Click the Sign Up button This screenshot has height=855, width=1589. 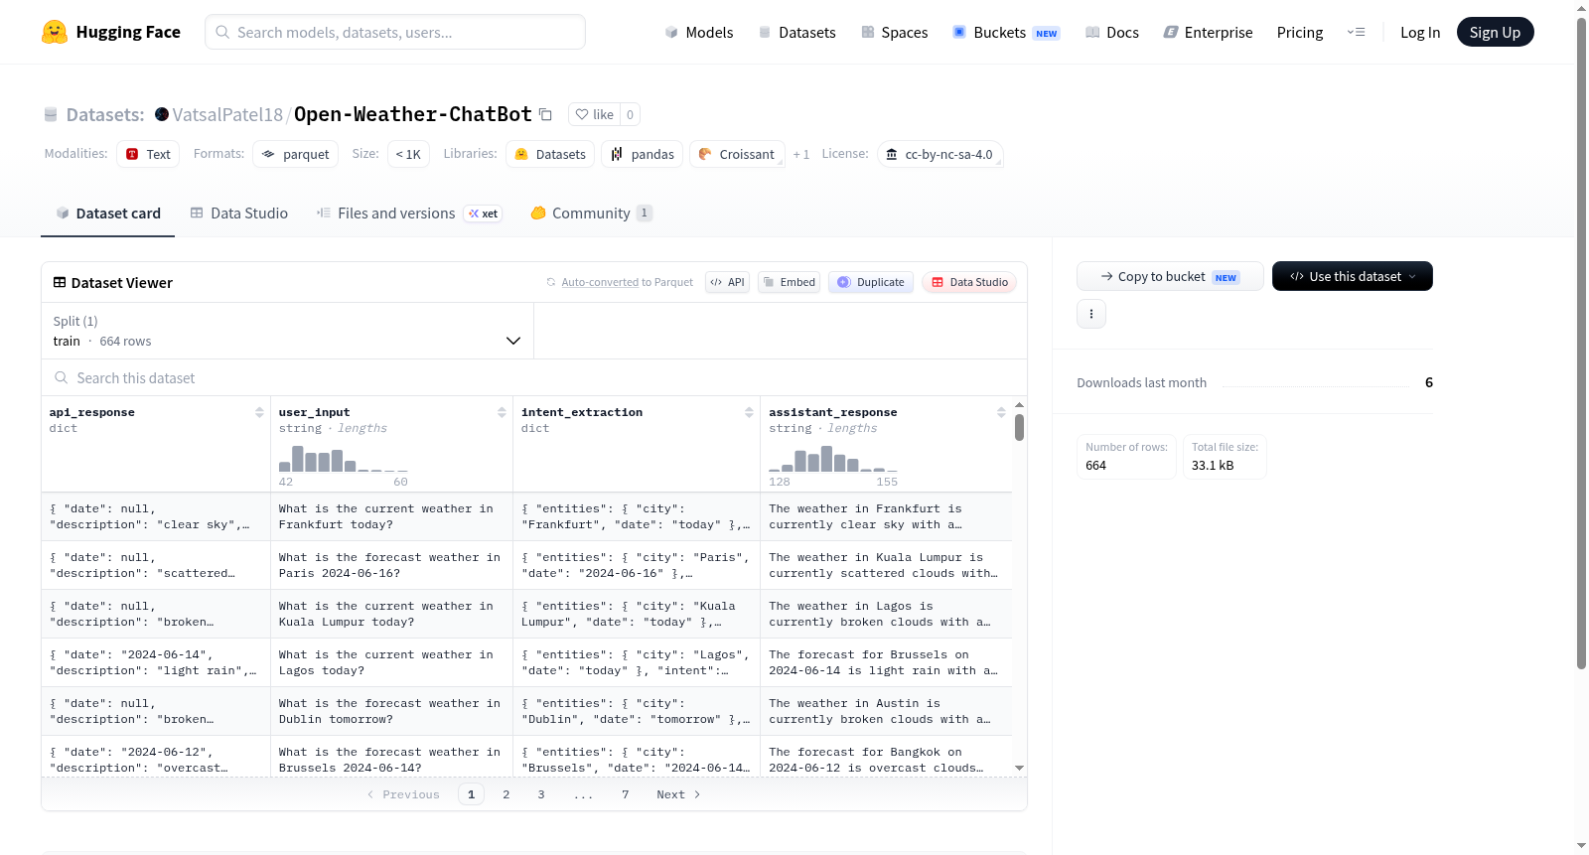pyautogui.click(x=1495, y=32)
